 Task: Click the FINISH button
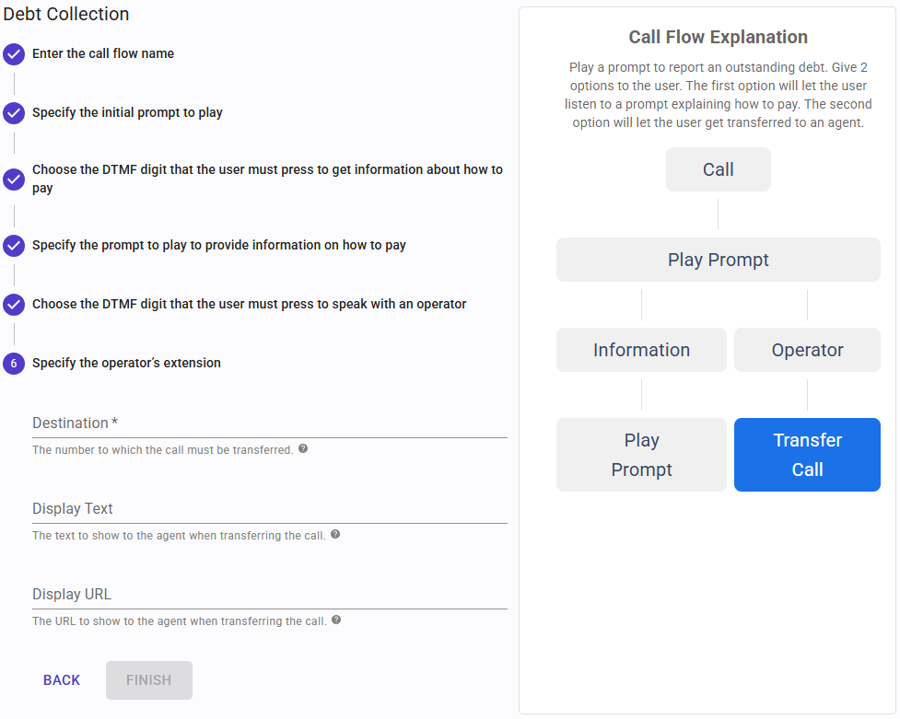coord(148,679)
